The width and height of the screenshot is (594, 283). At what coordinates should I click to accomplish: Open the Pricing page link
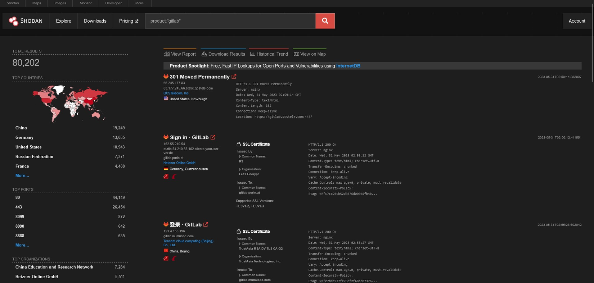[x=129, y=21]
